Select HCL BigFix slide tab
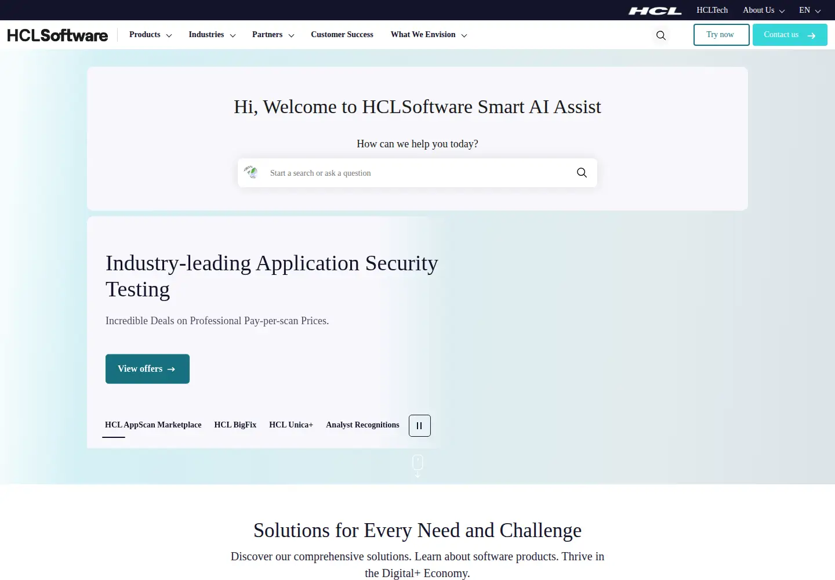The image size is (835, 580). pyautogui.click(x=235, y=425)
